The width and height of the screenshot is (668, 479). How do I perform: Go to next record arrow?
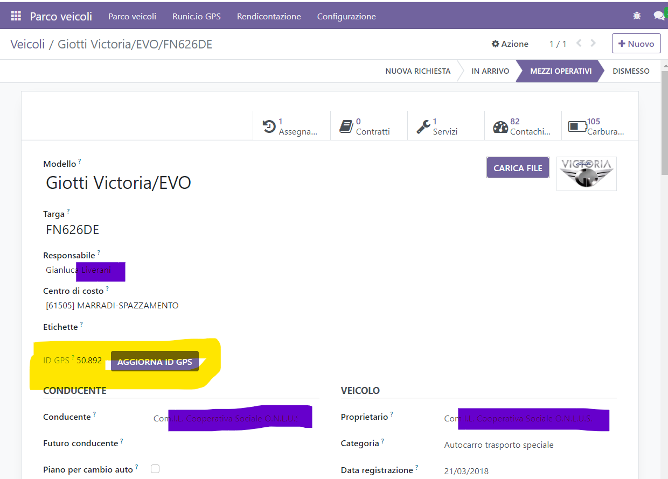tap(593, 43)
